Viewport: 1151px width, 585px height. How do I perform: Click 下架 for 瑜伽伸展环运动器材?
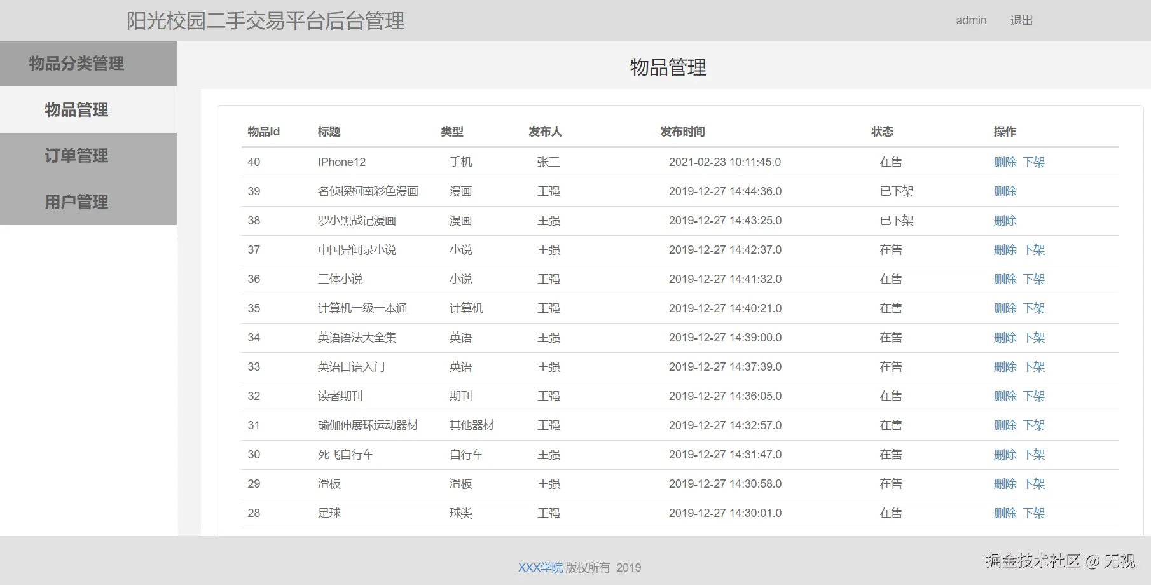point(1033,425)
